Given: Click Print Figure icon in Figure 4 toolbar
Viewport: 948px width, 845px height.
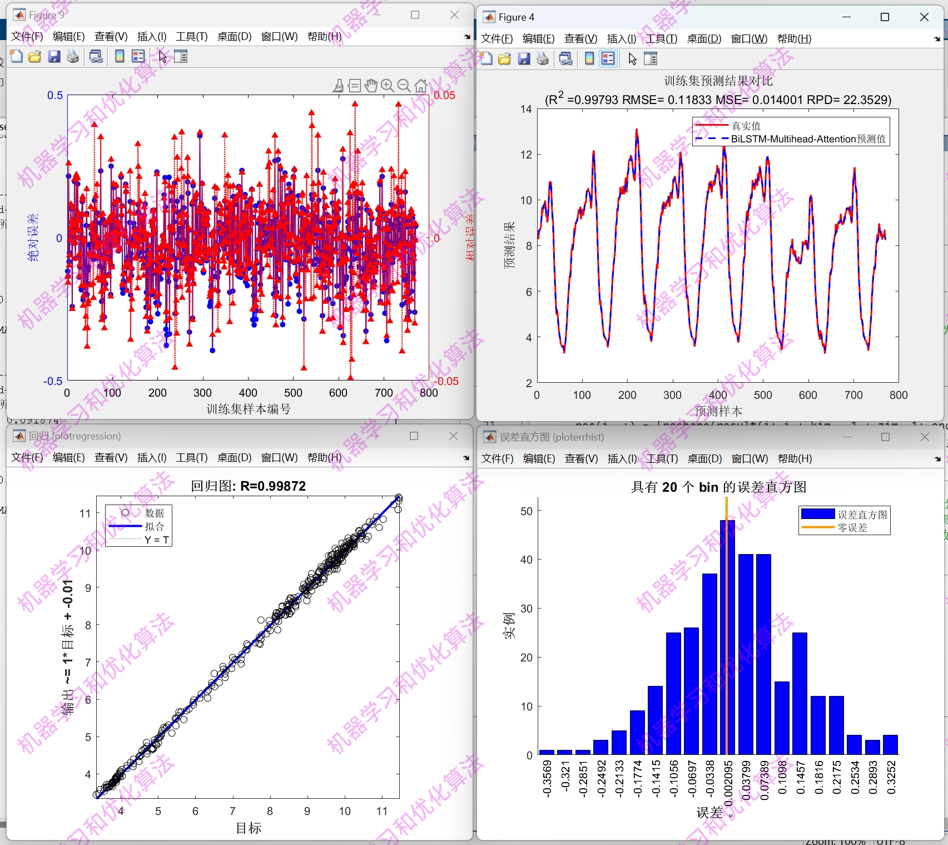Looking at the screenshot, I should pyautogui.click(x=543, y=58).
